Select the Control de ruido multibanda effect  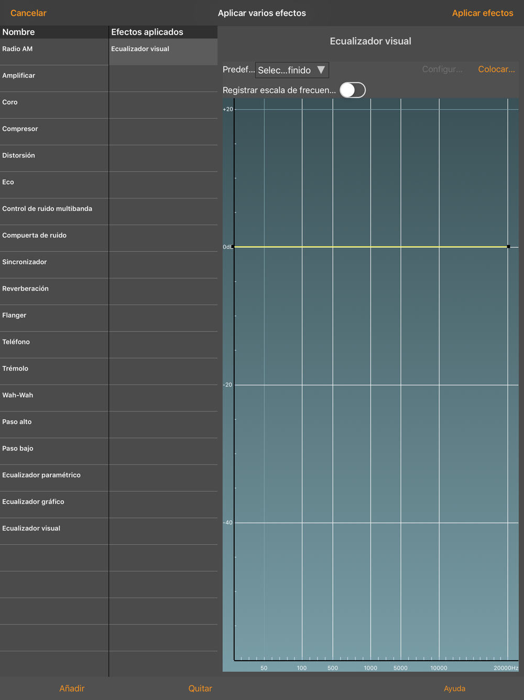[x=54, y=211]
